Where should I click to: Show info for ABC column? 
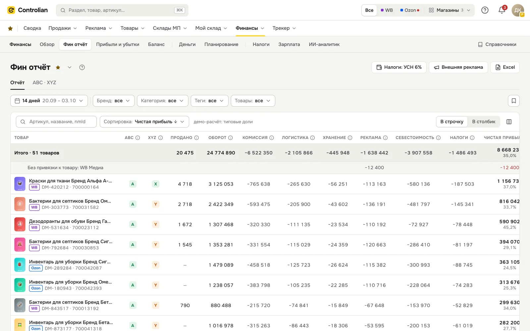[138, 138]
